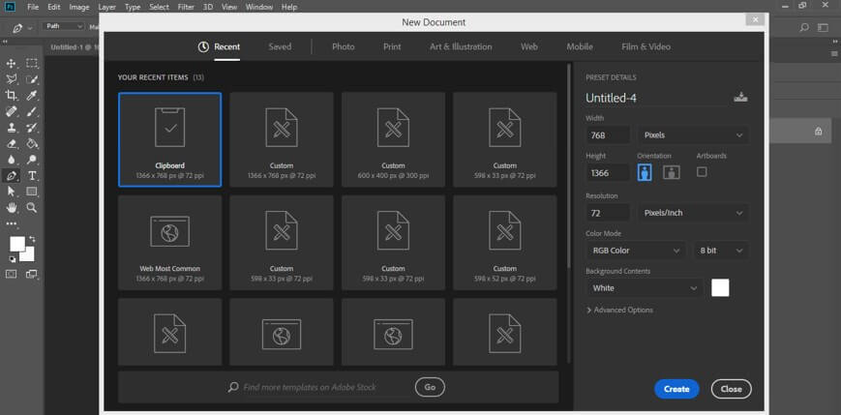
Task: Select the Crop tool
Action: (x=12, y=95)
